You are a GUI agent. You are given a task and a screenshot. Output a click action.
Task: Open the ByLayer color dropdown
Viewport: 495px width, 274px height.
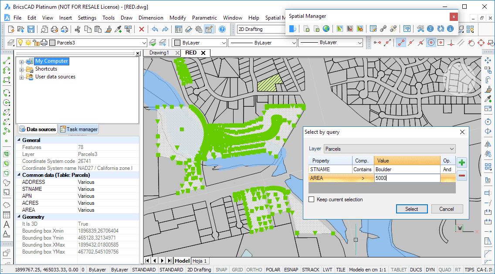(224, 43)
